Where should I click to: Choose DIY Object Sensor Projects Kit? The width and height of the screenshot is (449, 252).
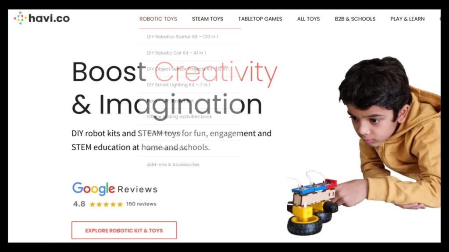[x=188, y=69]
